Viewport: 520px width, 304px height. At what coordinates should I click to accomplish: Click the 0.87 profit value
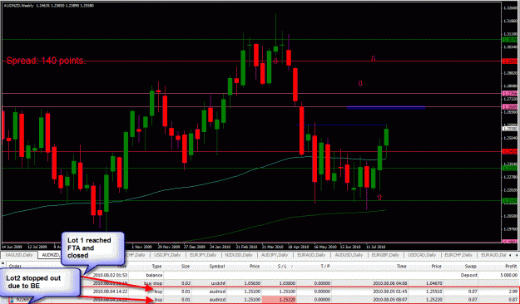513,300
